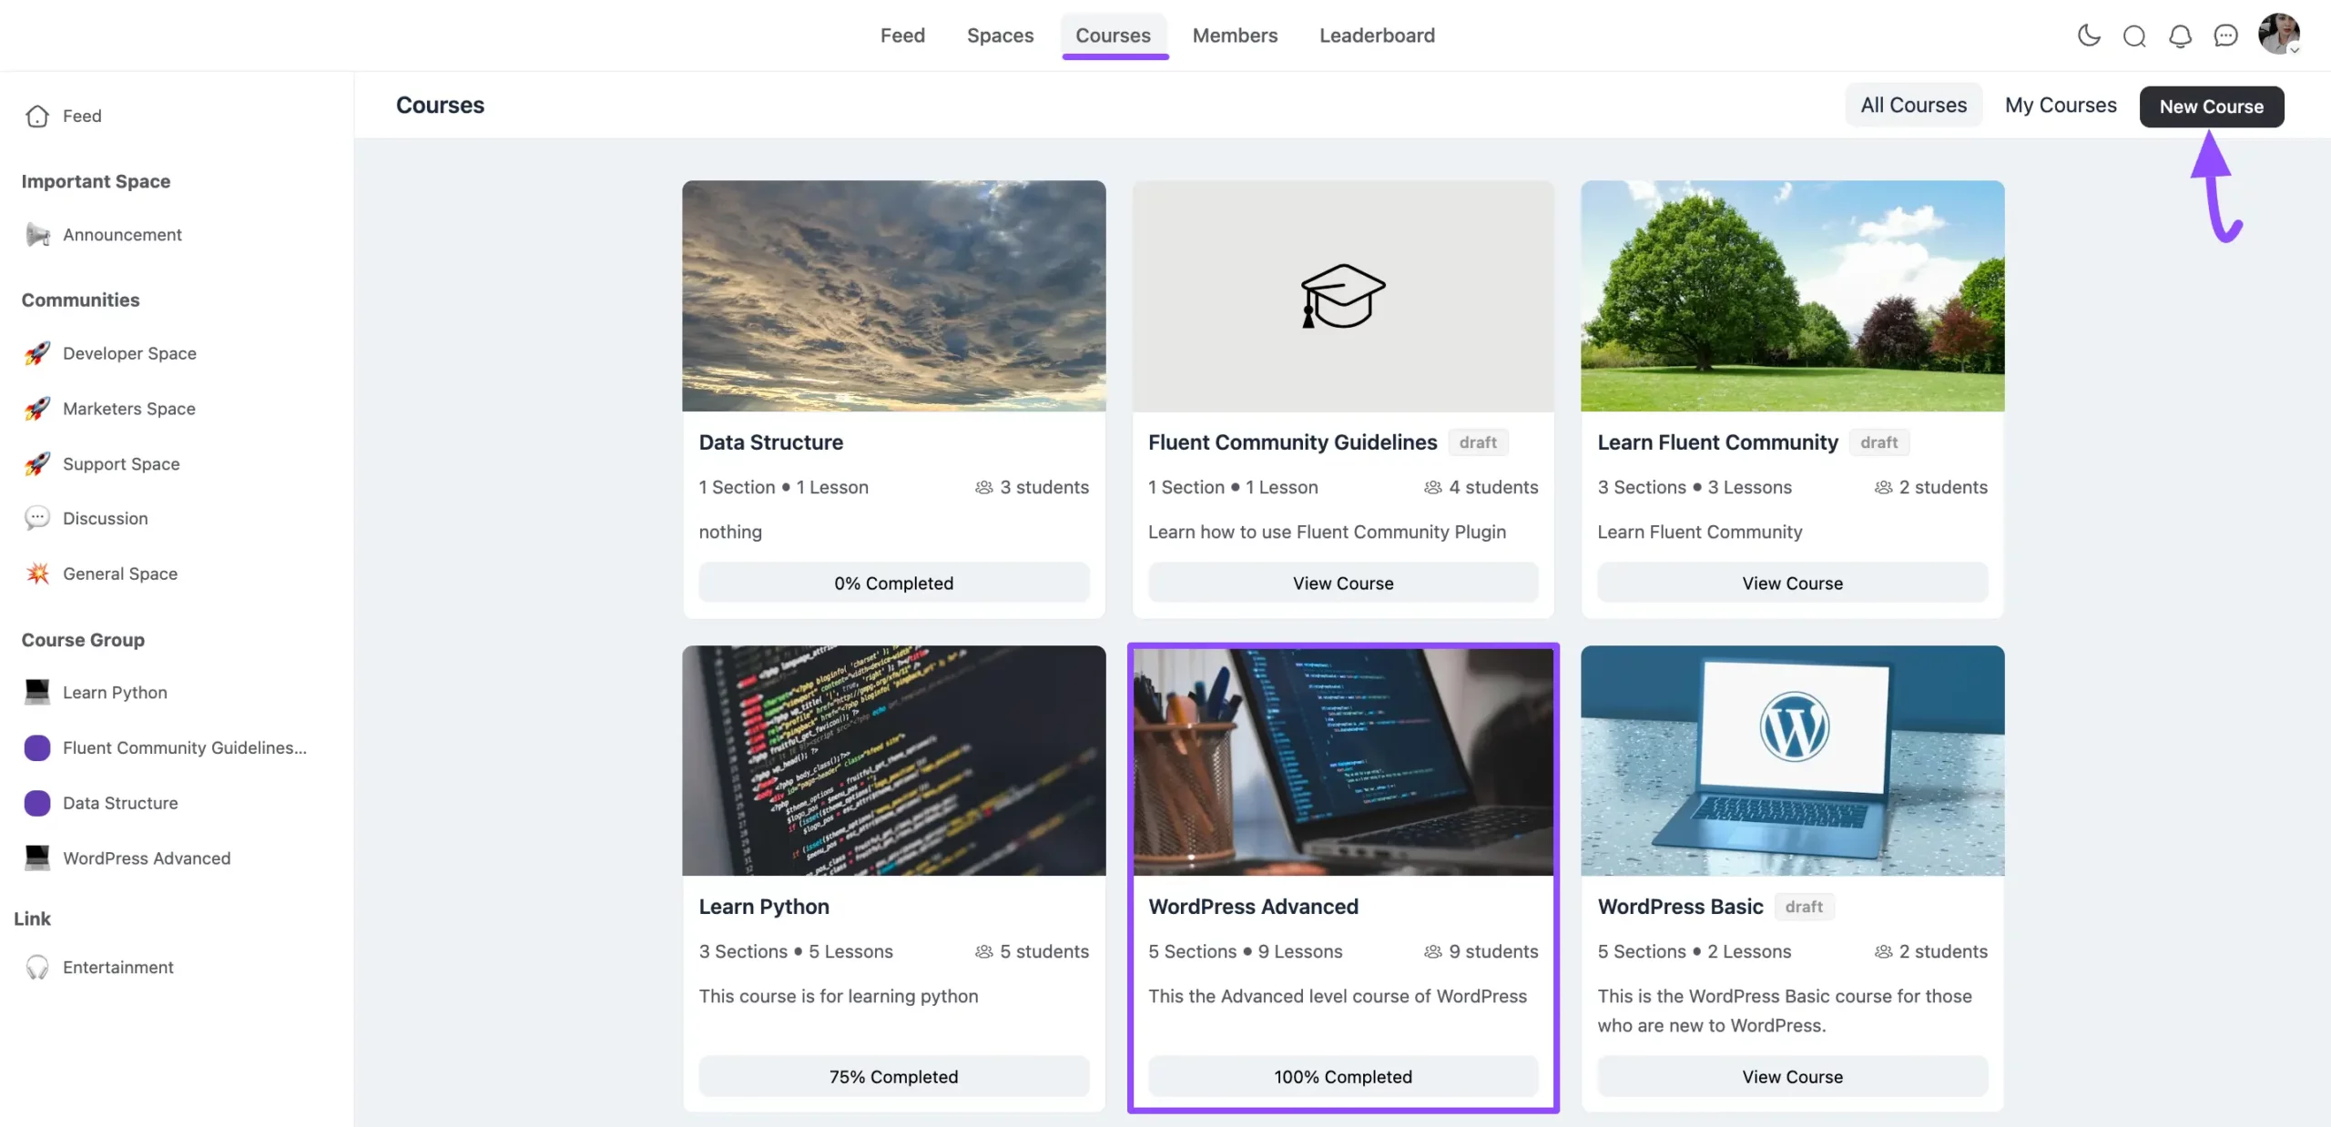Click the draft badge on WordPress Basic
Image resolution: width=2331 pixels, height=1127 pixels.
click(x=1803, y=907)
